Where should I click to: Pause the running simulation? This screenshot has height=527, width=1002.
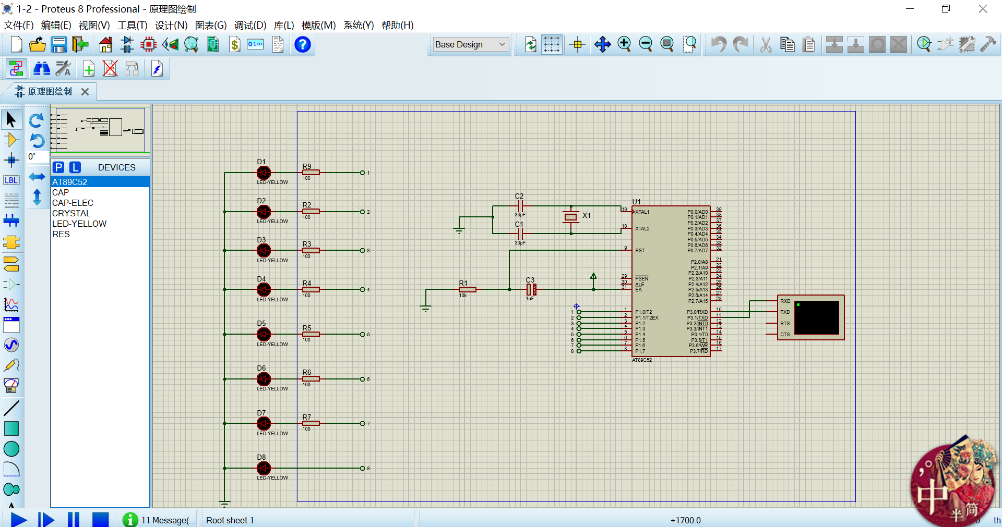(74, 519)
